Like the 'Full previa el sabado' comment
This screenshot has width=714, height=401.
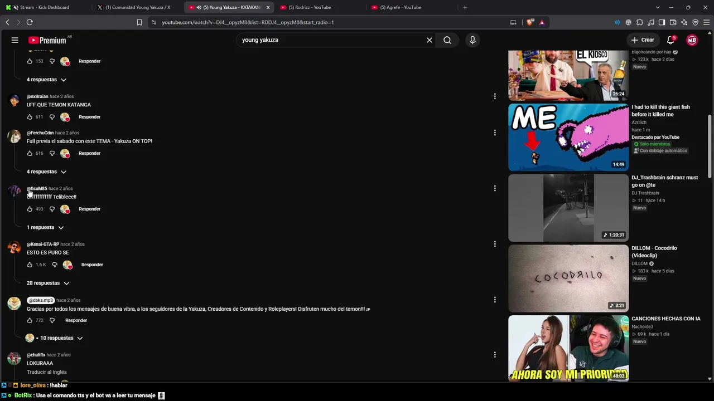30,153
